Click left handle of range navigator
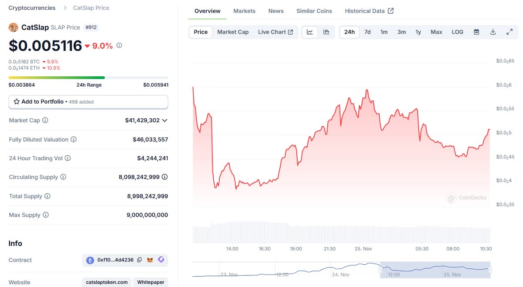The height and width of the screenshot is (287, 523). click(380, 270)
